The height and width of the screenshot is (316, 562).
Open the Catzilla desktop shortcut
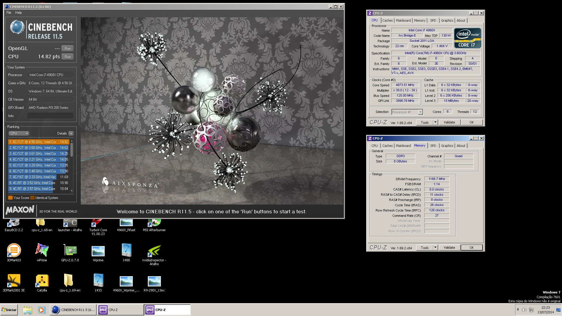[x=42, y=283]
